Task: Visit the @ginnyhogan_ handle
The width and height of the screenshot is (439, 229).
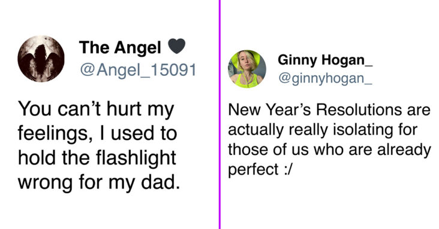Action: (325, 78)
